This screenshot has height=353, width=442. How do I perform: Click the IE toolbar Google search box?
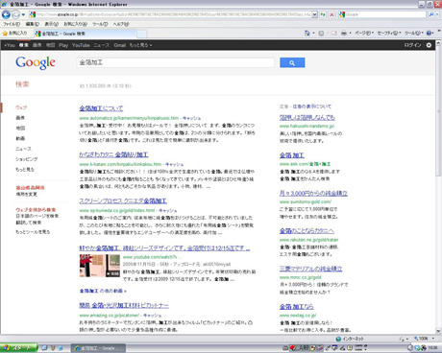click(x=382, y=14)
